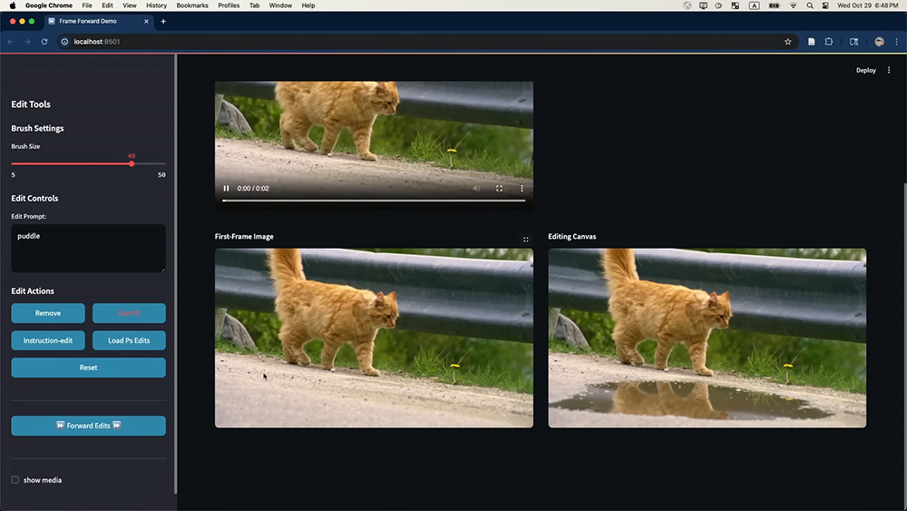Enter fullscreen mode on the video player
Viewport: 907px width, 511px height.
[x=499, y=189]
